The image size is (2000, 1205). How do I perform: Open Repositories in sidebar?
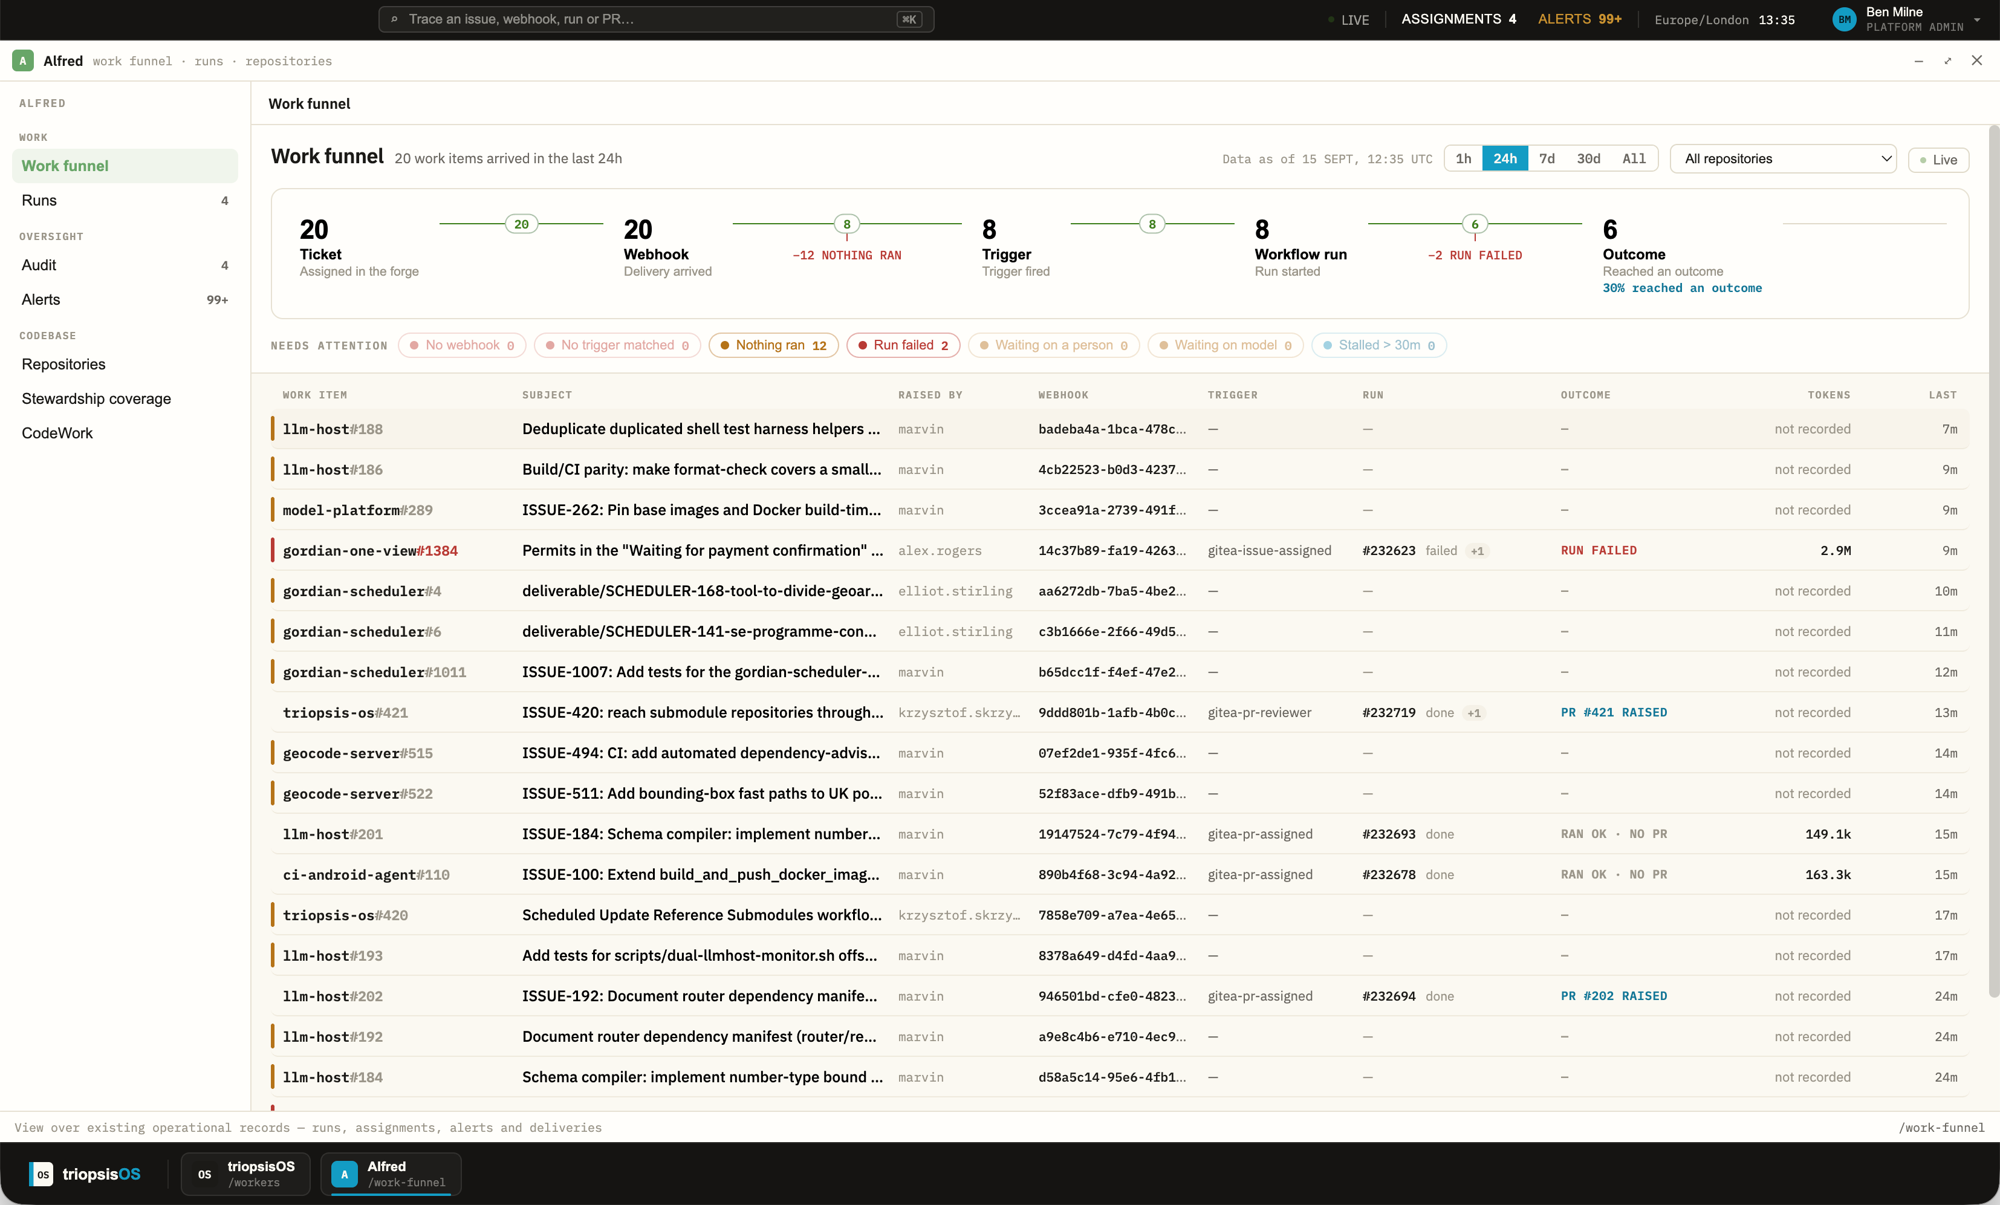tap(125, 365)
